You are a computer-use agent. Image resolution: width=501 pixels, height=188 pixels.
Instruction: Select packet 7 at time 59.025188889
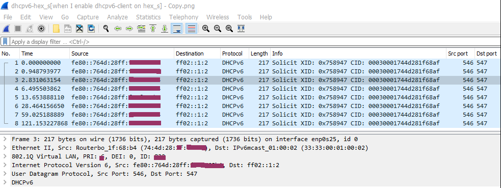click(x=250, y=114)
